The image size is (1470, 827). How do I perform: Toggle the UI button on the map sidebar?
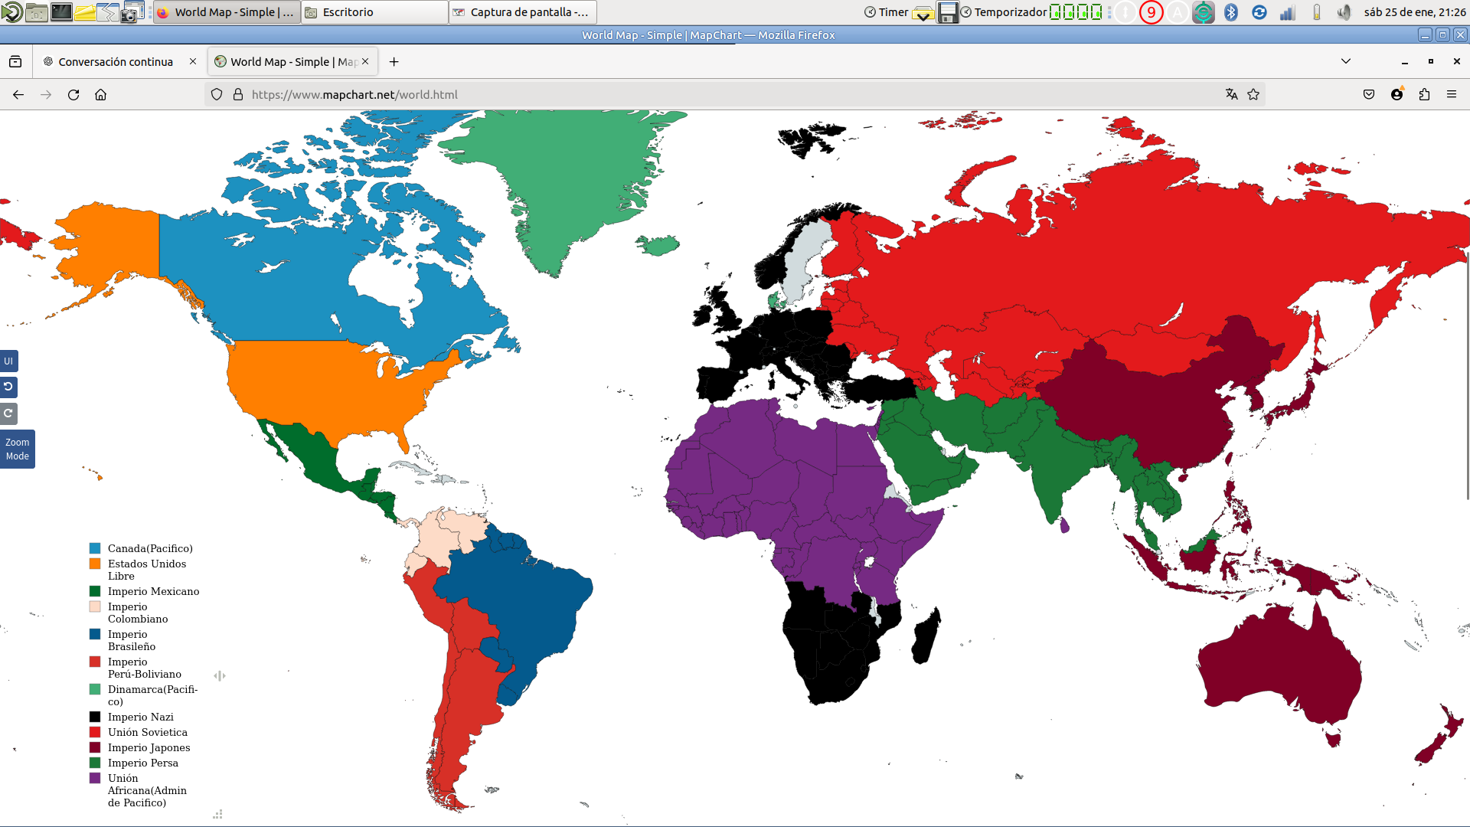point(8,361)
